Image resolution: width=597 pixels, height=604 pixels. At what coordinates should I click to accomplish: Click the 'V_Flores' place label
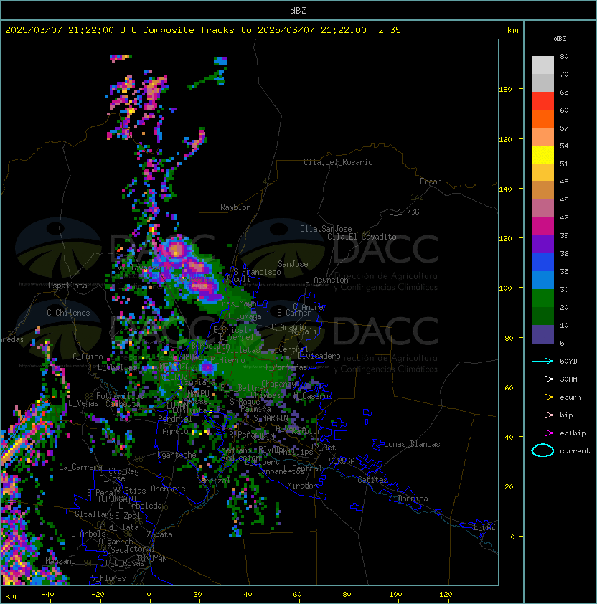pos(108,578)
